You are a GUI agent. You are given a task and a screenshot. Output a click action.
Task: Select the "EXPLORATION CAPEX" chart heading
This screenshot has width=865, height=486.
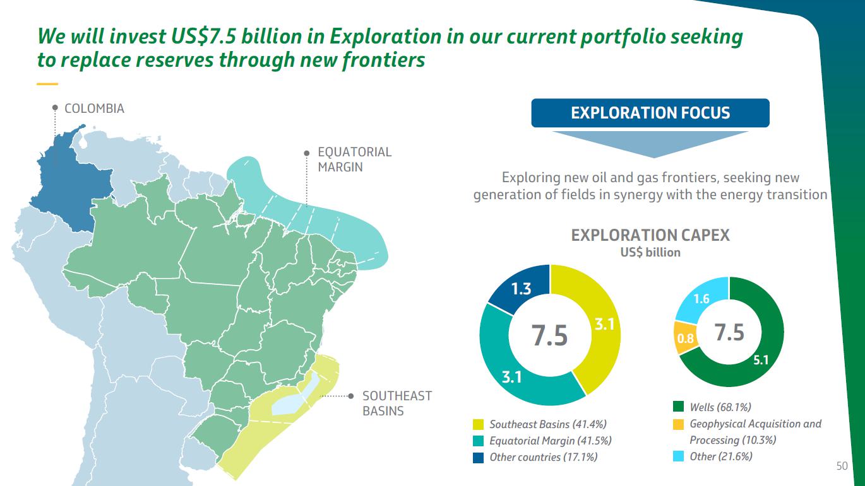click(x=650, y=235)
